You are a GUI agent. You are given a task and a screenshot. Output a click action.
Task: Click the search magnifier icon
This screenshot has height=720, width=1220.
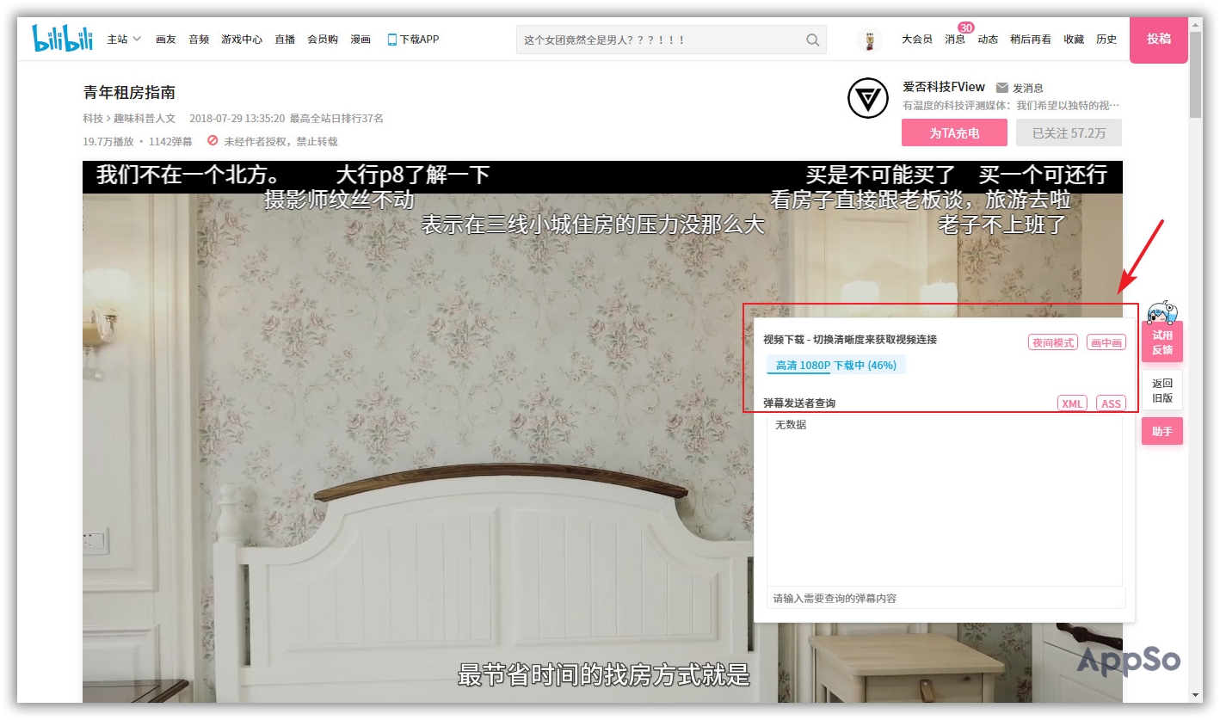click(812, 39)
